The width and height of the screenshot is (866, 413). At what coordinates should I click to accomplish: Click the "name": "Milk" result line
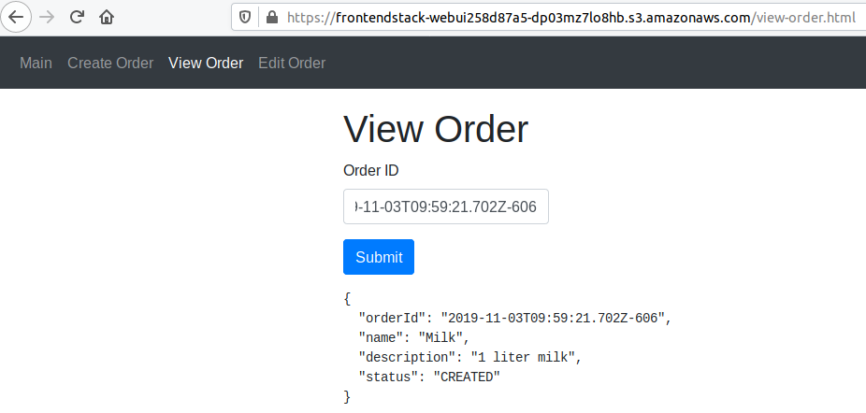(x=414, y=337)
